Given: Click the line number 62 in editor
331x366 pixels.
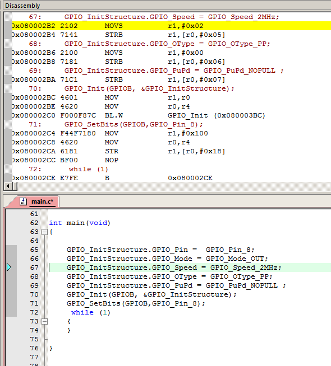Looking at the screenshot, I should pyautogui.click(x=34, y=223).
